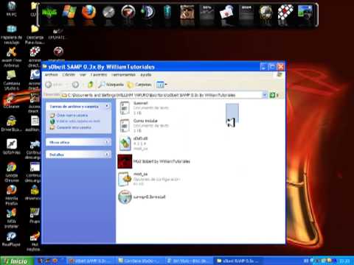This screenshot has width=354, height=265.
Task: Open the Windows flag icon in the dock
Action: (69, 12)
